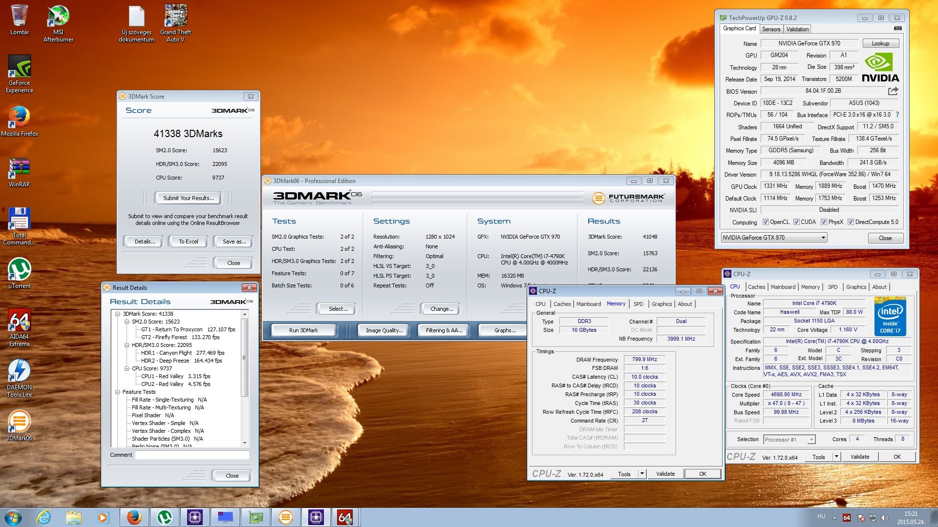Toggle the PhysX checkbox in GPU-Z
The width and height of the screenshot is (938, 527).
click(824, 222)
